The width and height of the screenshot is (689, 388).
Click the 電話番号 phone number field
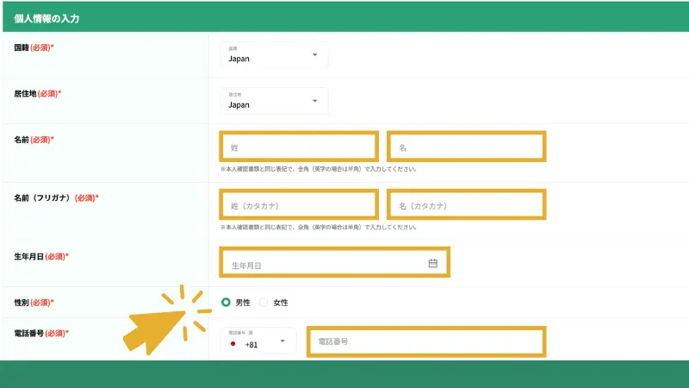426,341
